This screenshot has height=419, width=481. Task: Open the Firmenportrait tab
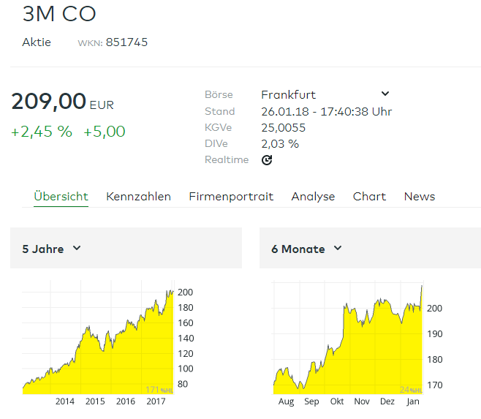tap(231, 197)
